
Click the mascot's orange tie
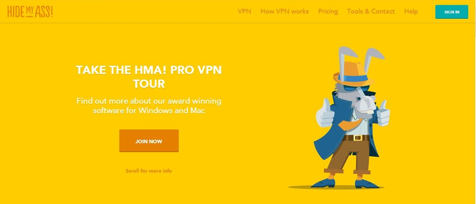tap(350, 123)
